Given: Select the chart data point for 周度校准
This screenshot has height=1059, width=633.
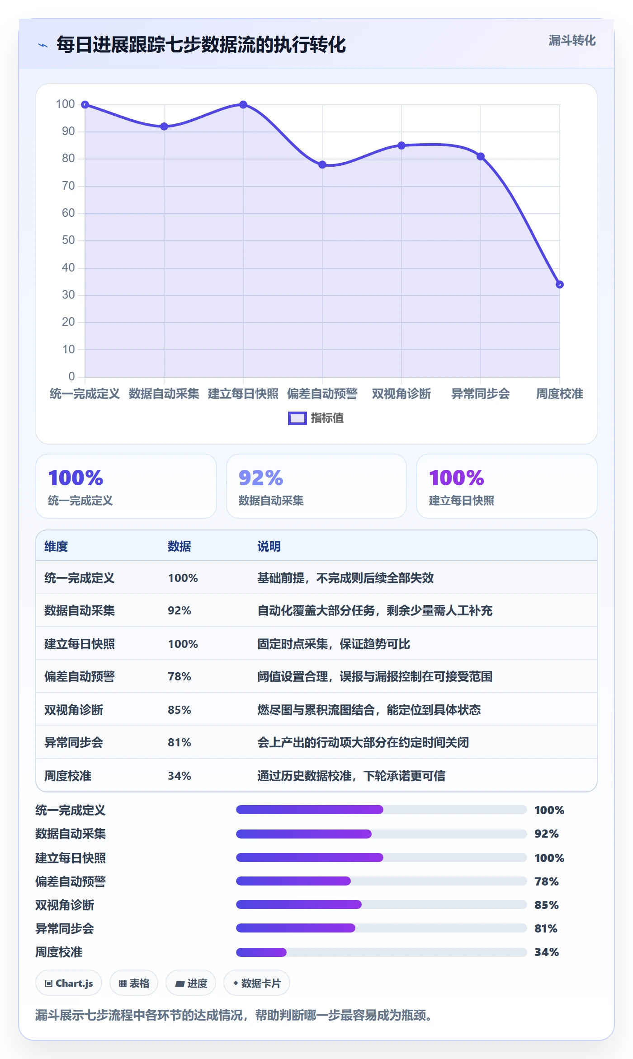Looking at the screenshot, I should click(560, 284).
